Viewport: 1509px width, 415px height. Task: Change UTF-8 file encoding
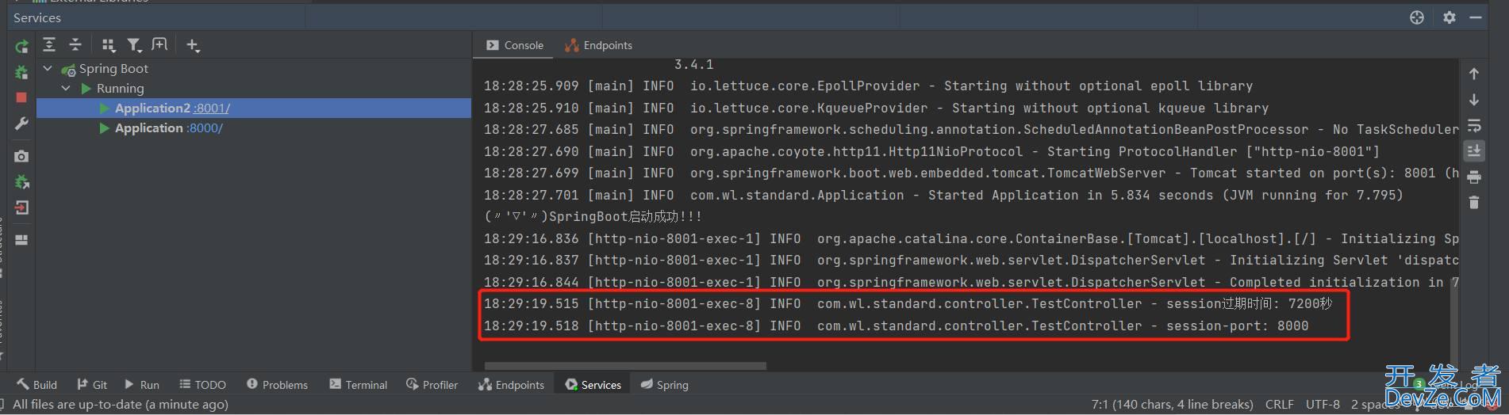[x=1323, y=405]
